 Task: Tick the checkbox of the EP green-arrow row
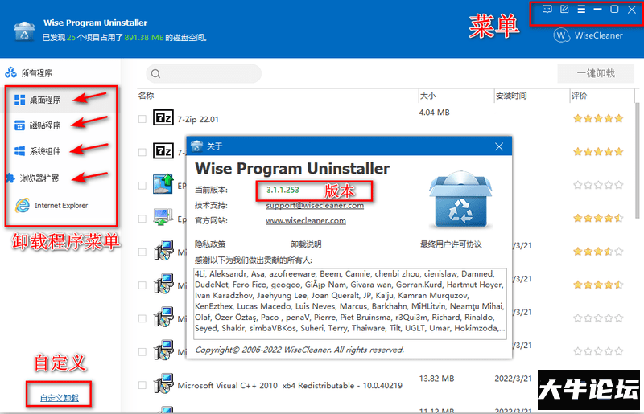click(x=142, y=186)
